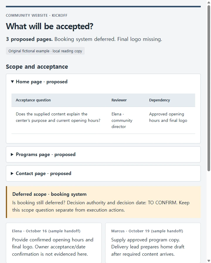
Task: Click the 'Provide confirmed opening hours' text
Action: pos(52,247)
